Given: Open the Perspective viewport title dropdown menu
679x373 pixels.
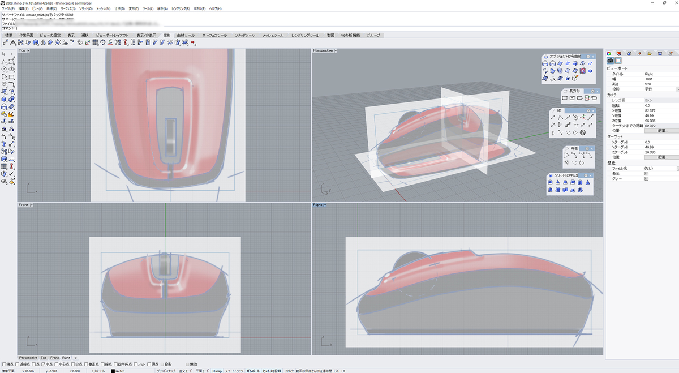Looking at the screenshot, I should click(x=336, y=50).
